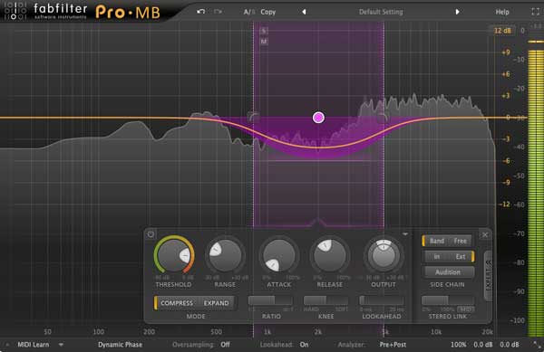Image resolution: width=544 pixels, height=352 pixels.
Task: Open the band options dropdown triangle
Action: [405, 234]
